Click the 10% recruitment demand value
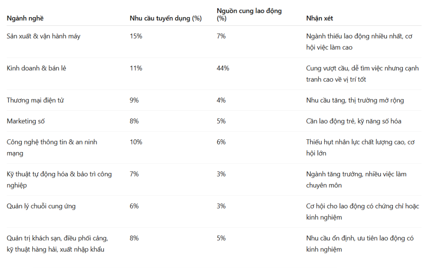 click(136, 142)
